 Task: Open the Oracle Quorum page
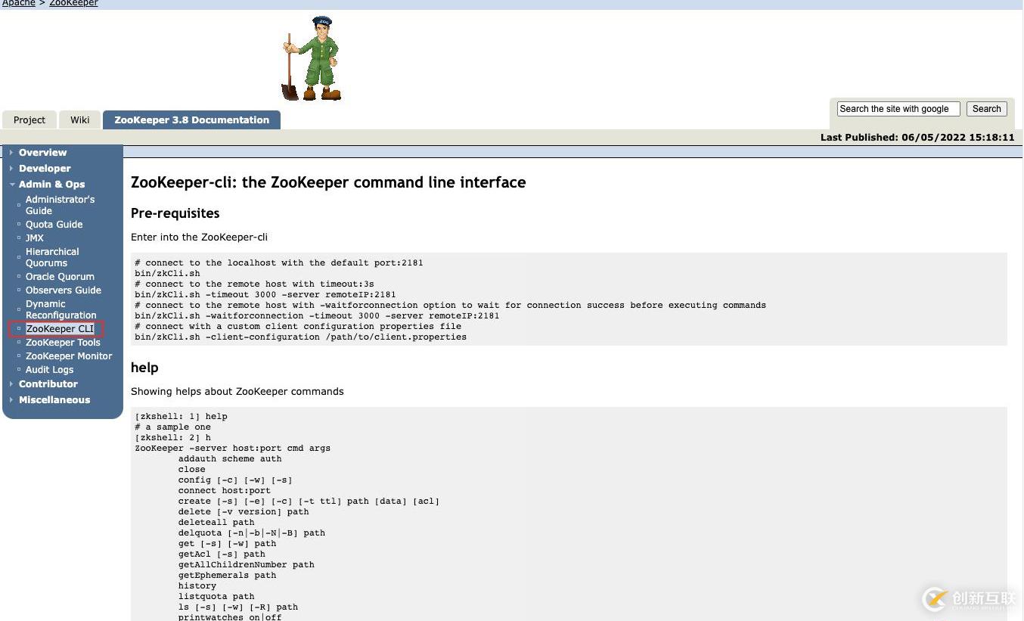point(60,277)
